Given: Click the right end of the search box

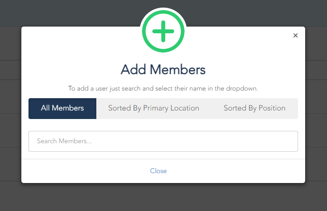Looking at the screenshot, I should (x=292, y=141).
